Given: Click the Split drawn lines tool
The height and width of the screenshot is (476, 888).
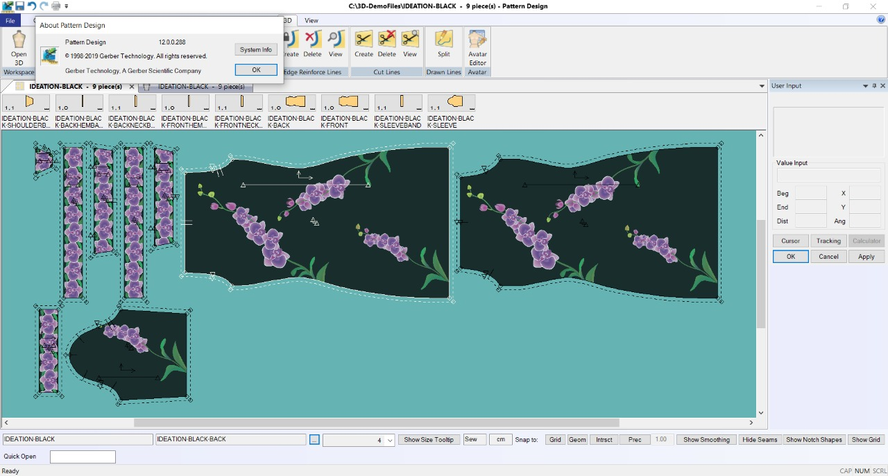Looking at the screenshot, I should pyautogui.click(x=443, y=44).
